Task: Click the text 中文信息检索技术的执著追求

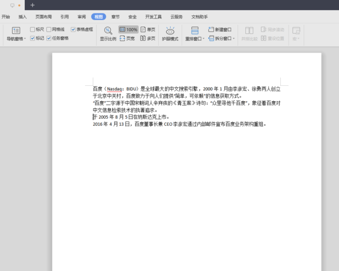Action: coord(124,110)
